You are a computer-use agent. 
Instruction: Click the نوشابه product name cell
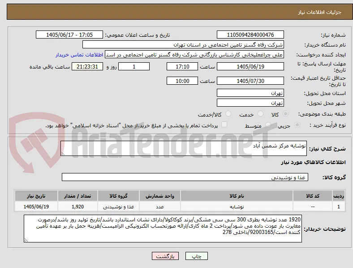tap(237, 207)
